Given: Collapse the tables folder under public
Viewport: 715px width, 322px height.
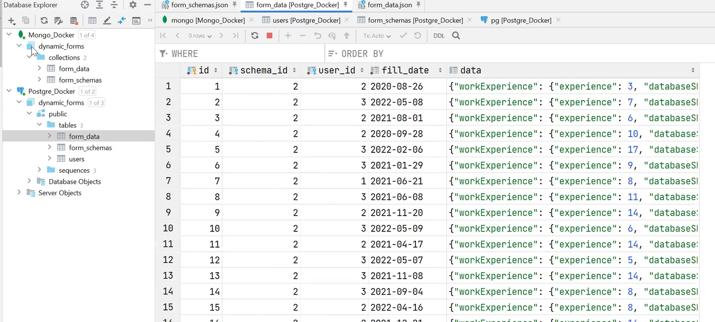Looking at the screenshot, I should point(39,125).
